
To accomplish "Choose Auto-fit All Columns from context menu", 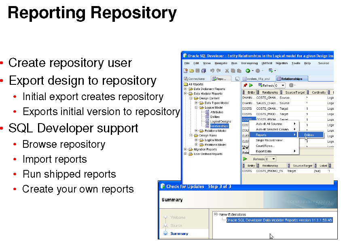I will point(274,124).
